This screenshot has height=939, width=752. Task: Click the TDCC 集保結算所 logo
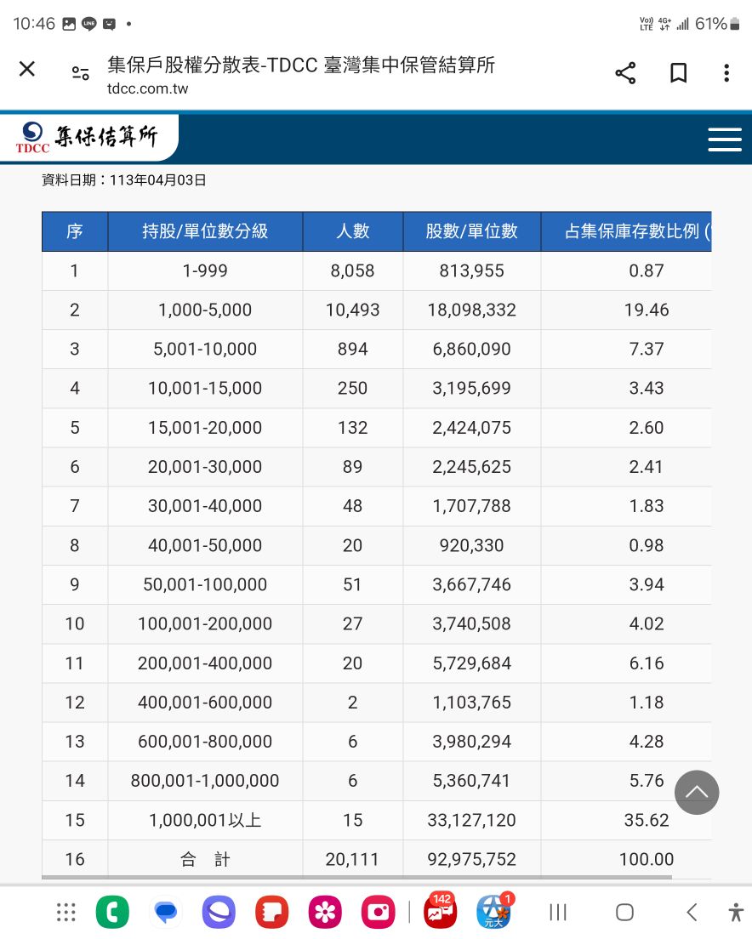tap(88, 137)
